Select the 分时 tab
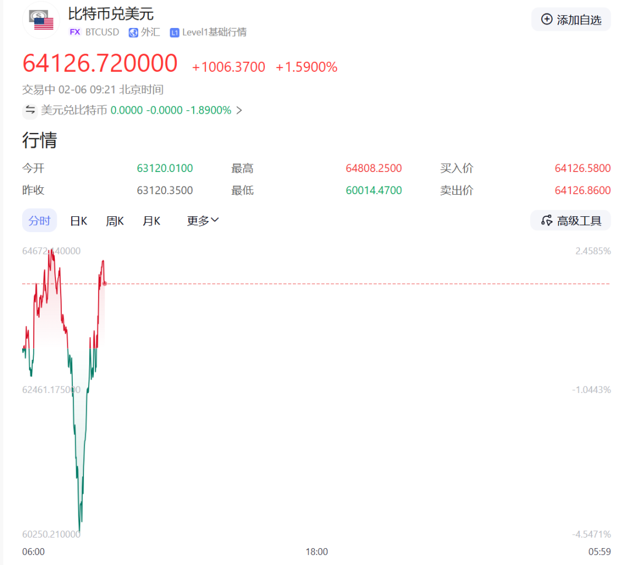This screenshot has height=565, width=630. click(x=39, y=220)
